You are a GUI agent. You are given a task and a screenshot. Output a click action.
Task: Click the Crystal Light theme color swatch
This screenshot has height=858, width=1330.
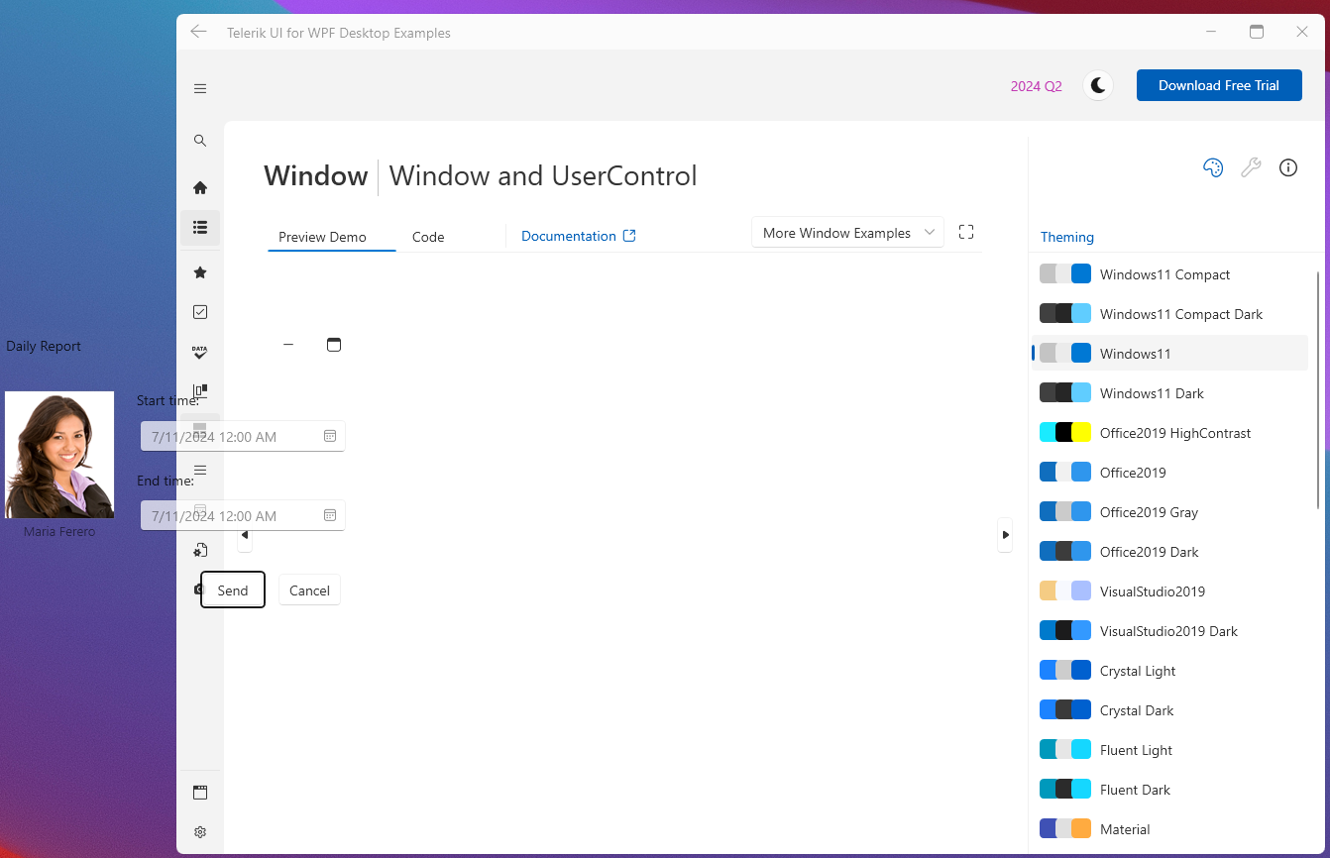[1065, 671]
